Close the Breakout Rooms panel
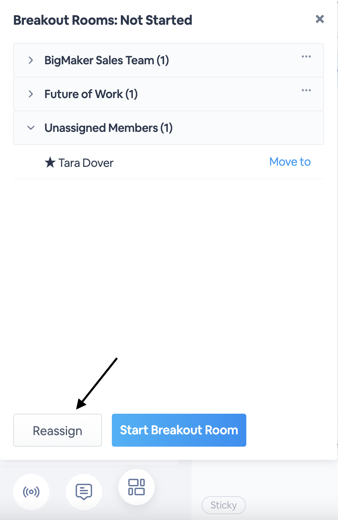 pos(319,19)
